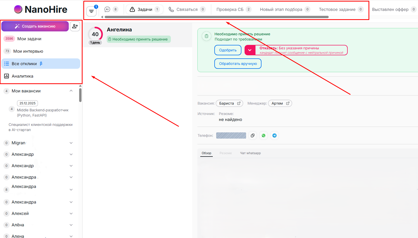The height and width of the screenshot is (238, 418).
Task: Click the Создать вакансию button
Action: point(35,26)
